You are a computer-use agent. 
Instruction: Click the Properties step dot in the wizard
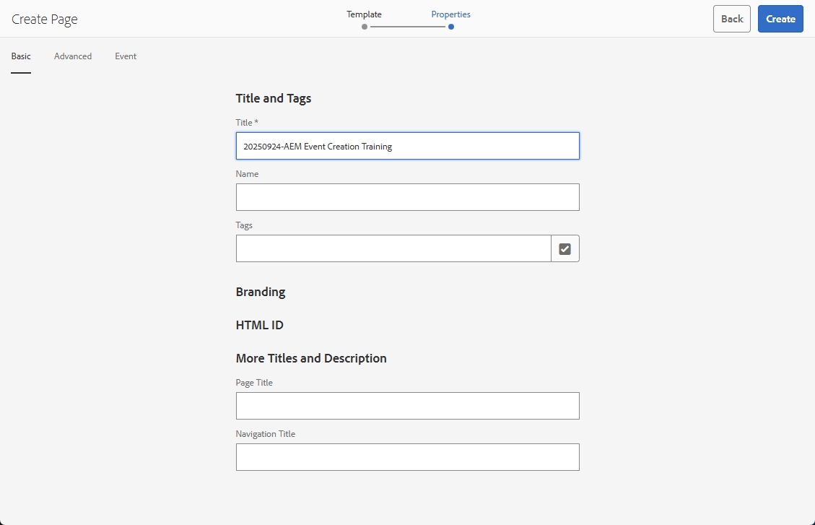point(451,27)
